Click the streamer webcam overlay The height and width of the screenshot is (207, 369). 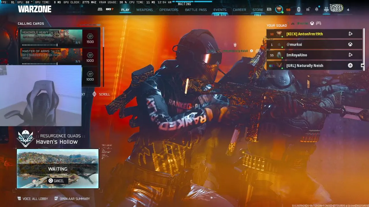[41, 96]
